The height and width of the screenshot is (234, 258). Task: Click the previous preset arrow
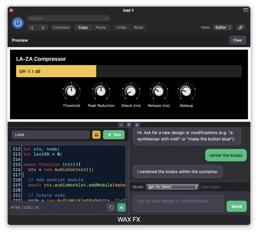[33, 28]
